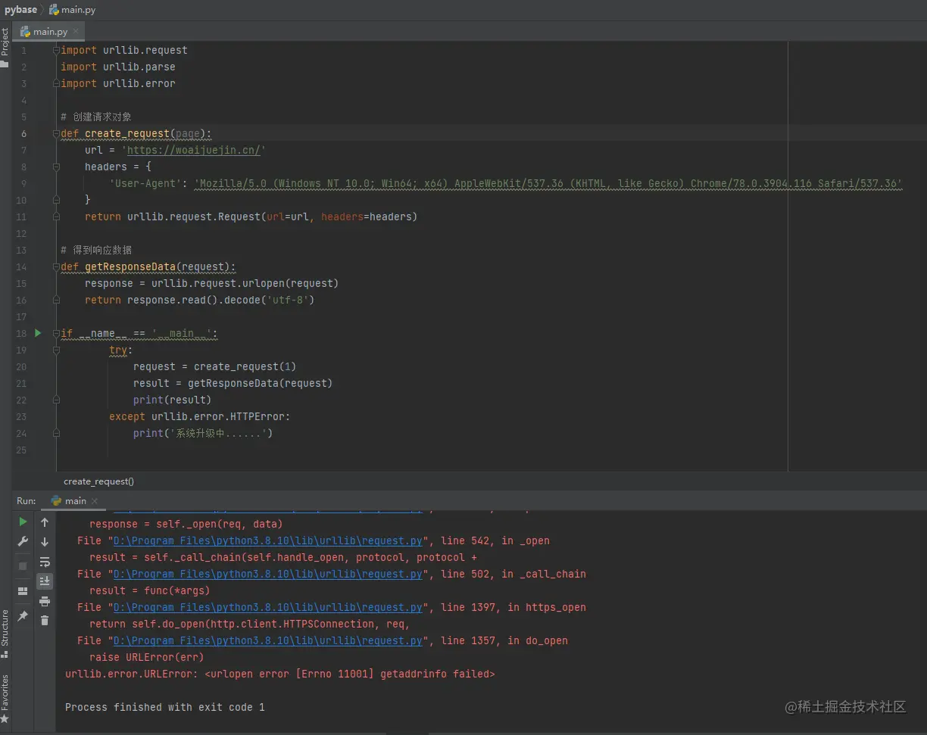The image size is (927, 735).
Task: Click pybase in the navigation breadcrumb
Action: pyautogui.click(x=20, y=10)
